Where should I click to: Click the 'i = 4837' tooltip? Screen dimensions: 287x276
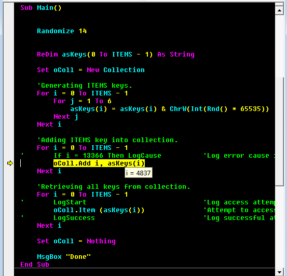pyautogui.click(x=139, y=173)
